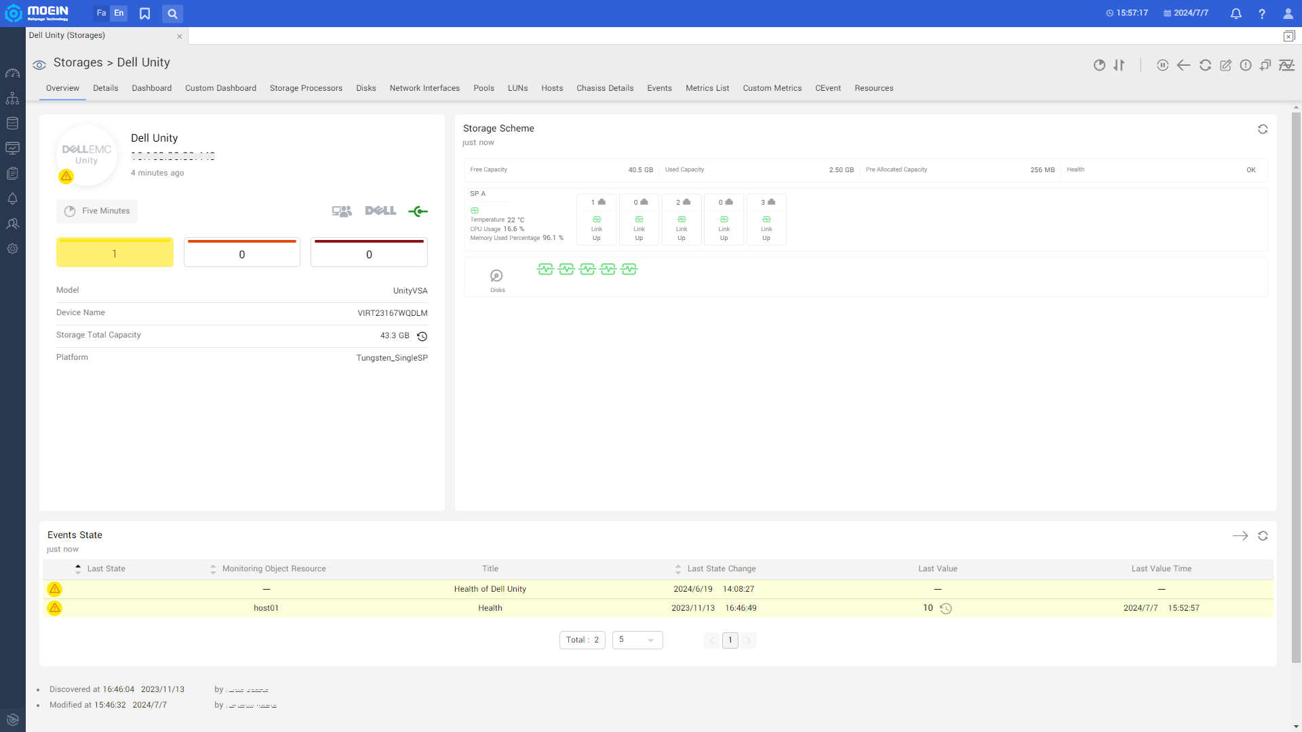Click the previous page arrow

712,640
